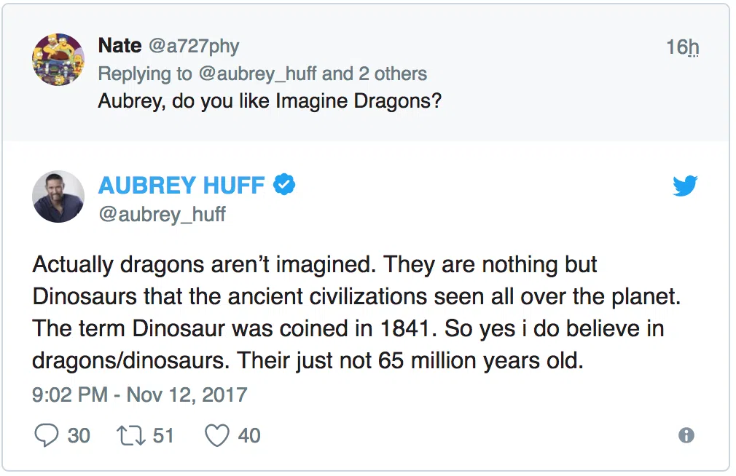Click the blue verified badge
Screen dimensions: 736x476
pos(284,185)
